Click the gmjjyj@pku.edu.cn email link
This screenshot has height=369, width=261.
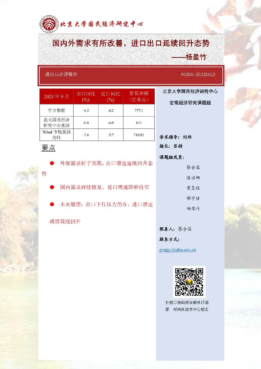[x=178, y=250]
